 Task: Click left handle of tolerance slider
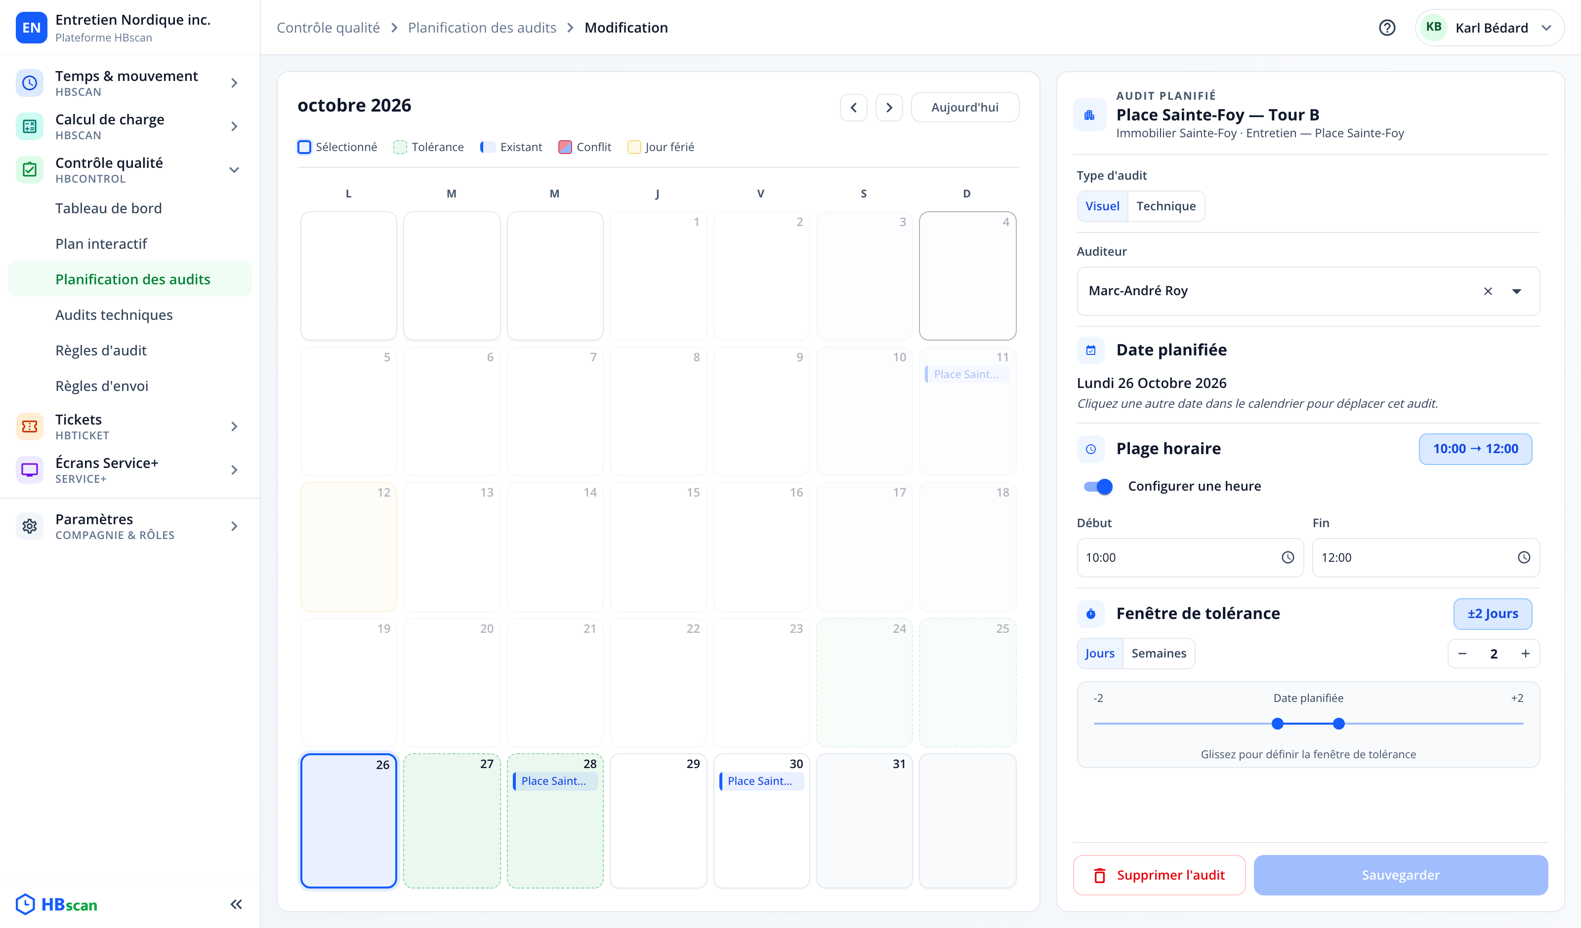point(1277,724)
